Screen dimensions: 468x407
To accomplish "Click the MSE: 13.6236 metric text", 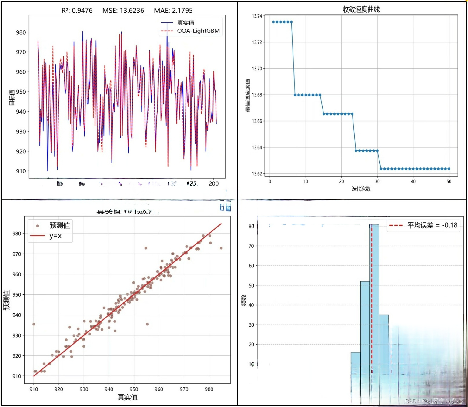I will coord(123,11).
